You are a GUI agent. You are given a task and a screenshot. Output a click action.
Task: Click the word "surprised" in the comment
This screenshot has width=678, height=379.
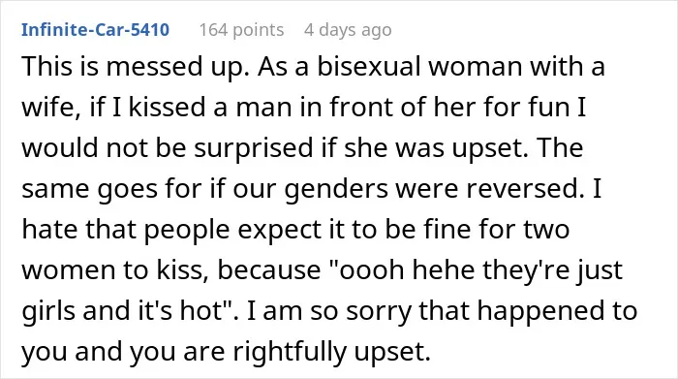point(253,148)
